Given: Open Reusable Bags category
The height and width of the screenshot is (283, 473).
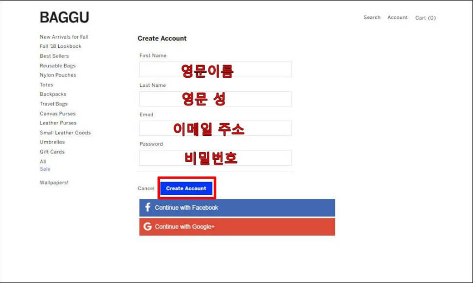Looking at the screenshot, I should (x=58, y=66).
